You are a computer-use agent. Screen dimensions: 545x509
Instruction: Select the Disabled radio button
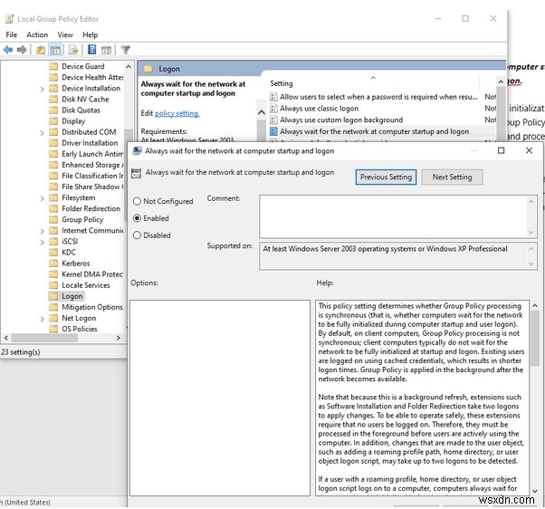138,235
